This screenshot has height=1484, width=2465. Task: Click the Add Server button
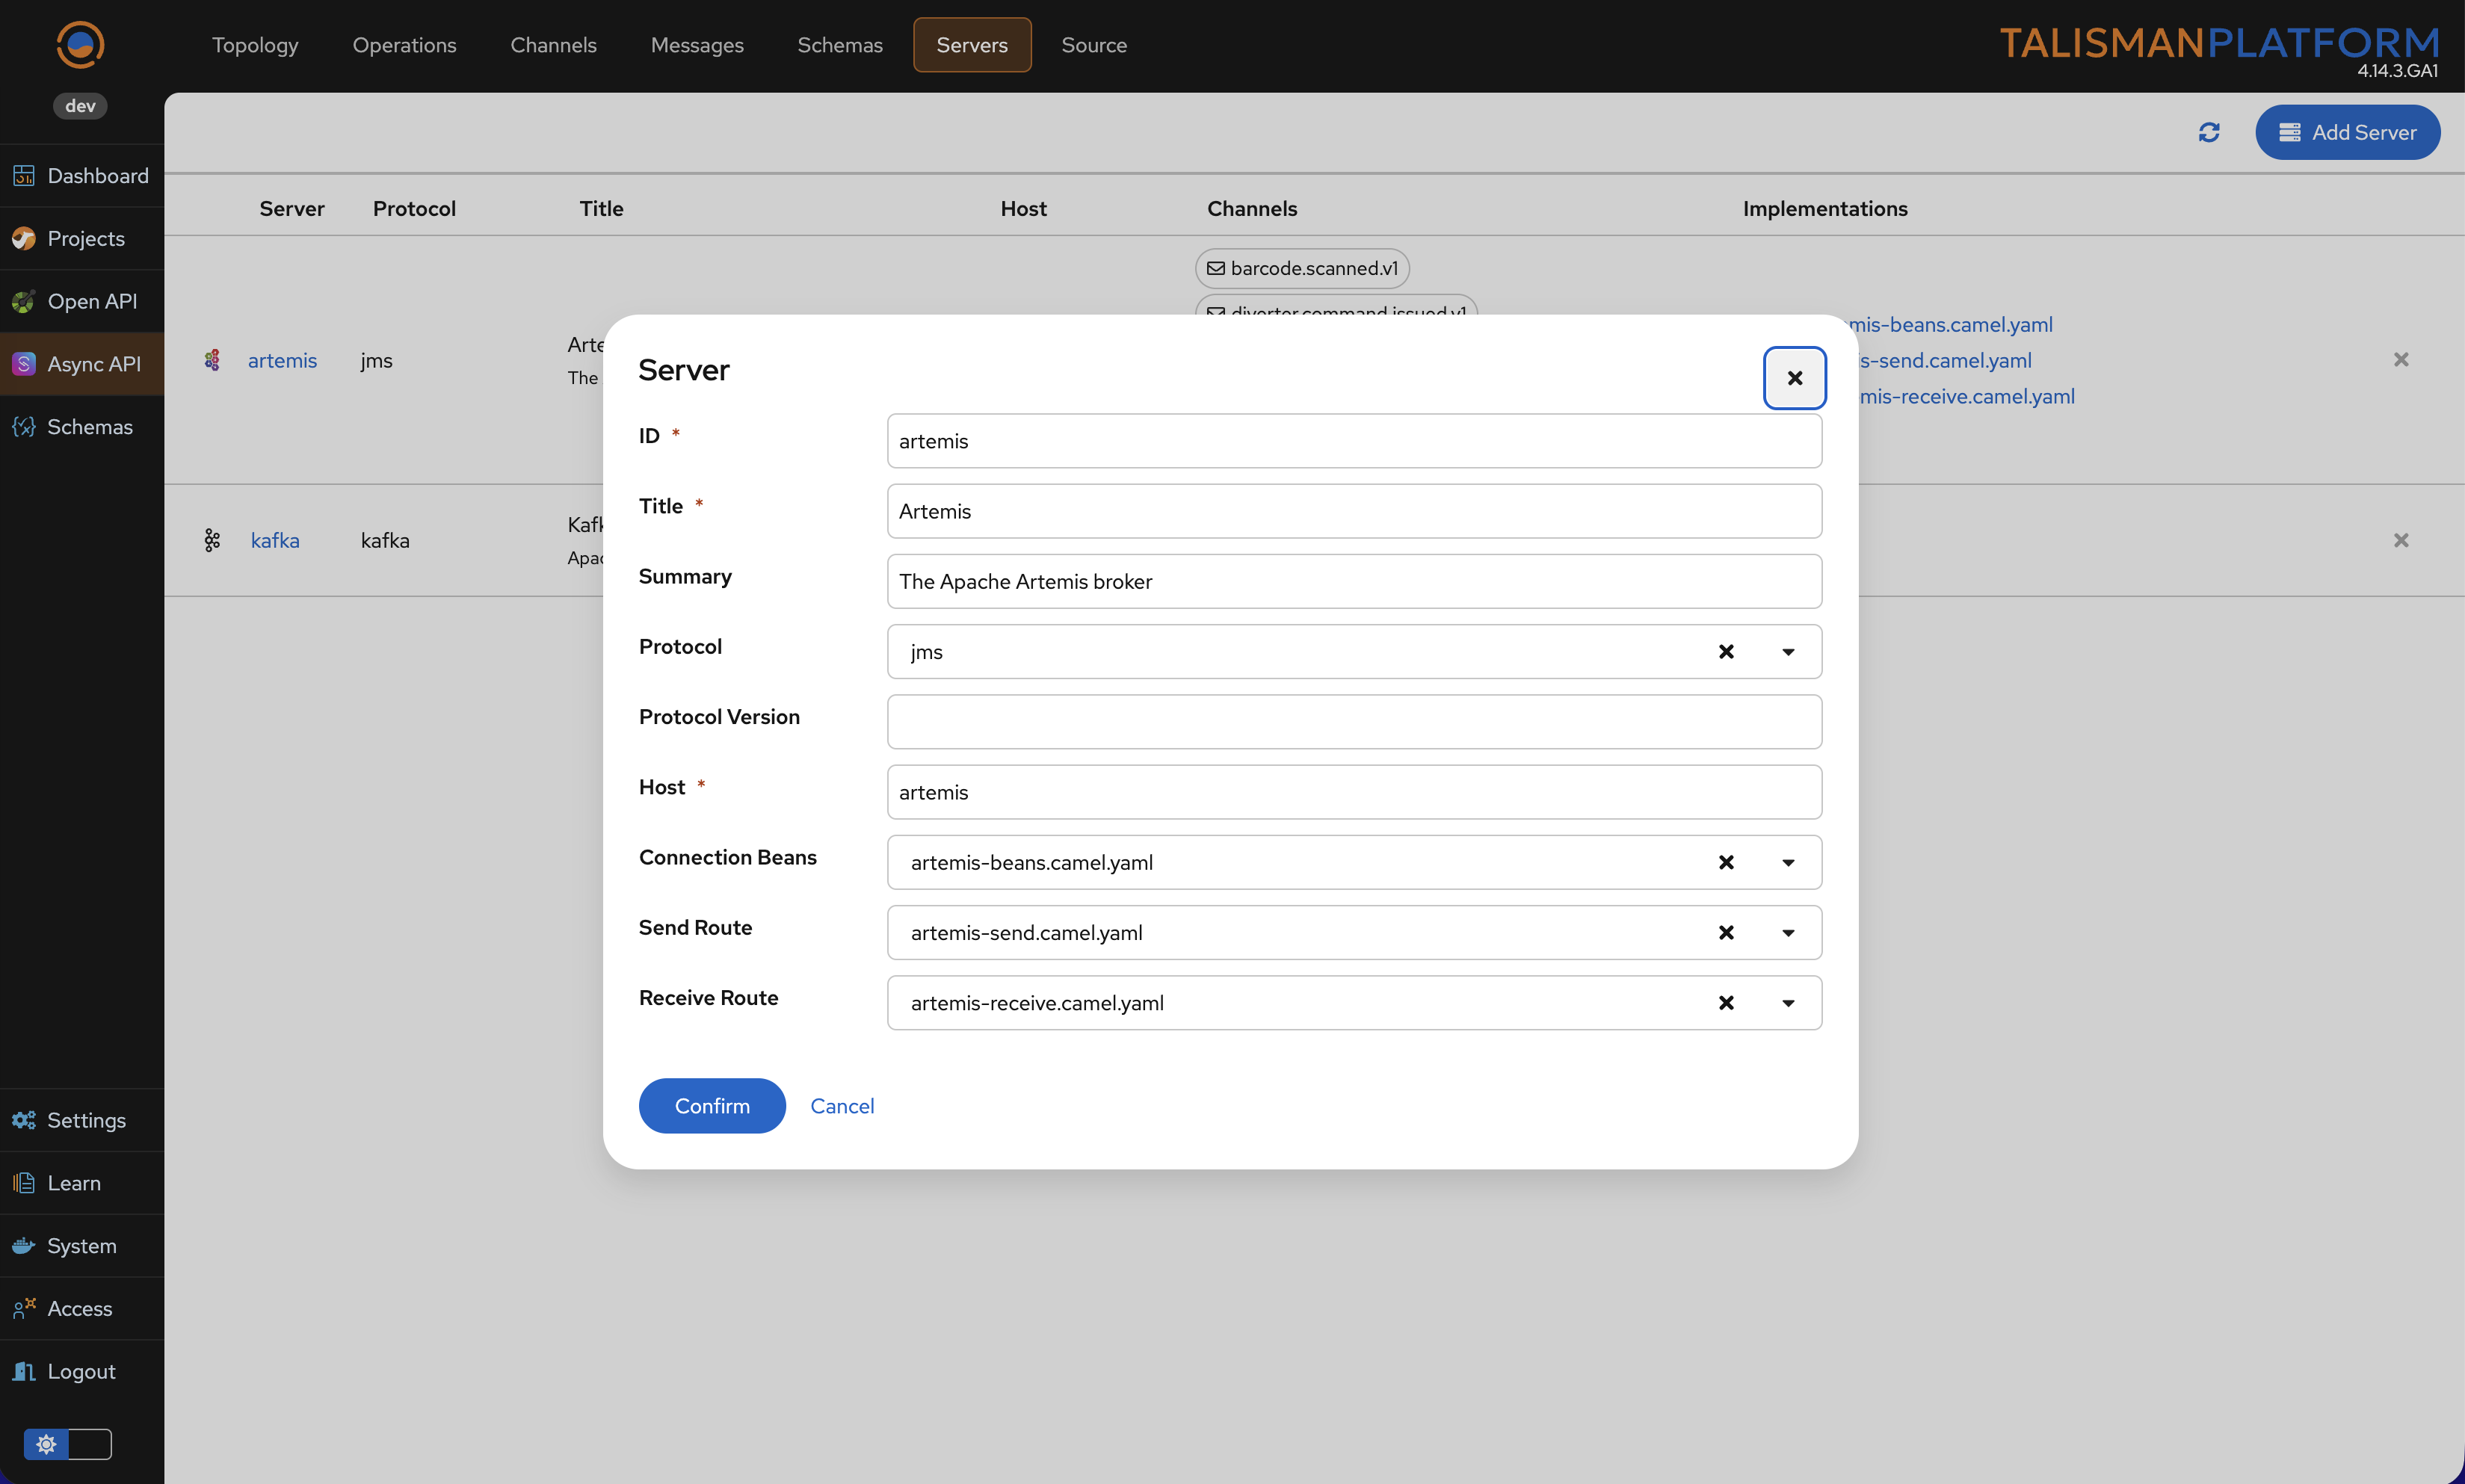[2347, 132]
